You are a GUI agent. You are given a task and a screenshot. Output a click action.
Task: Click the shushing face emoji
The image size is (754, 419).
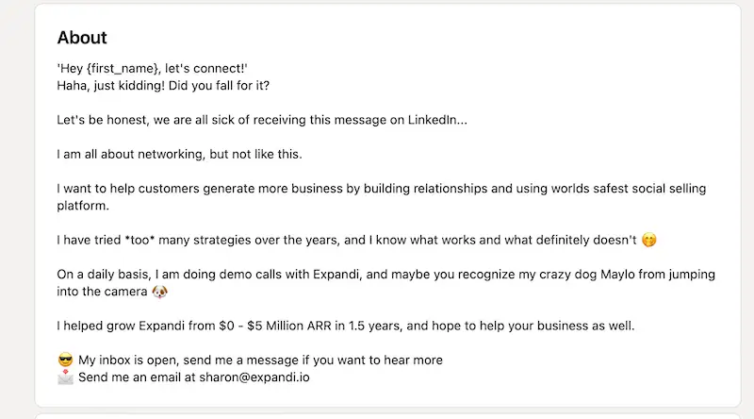point(648,240)
